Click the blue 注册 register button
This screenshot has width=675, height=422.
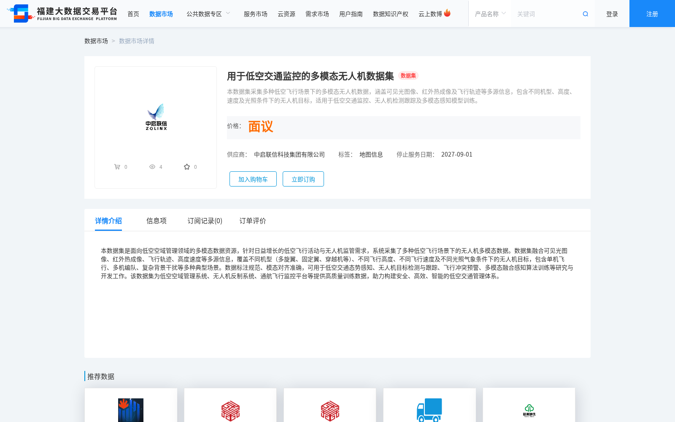(652, 14)
